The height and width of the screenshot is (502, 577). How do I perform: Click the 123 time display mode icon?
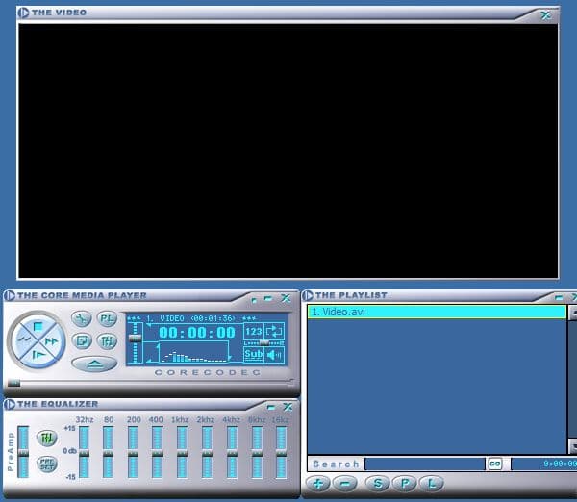254,331
